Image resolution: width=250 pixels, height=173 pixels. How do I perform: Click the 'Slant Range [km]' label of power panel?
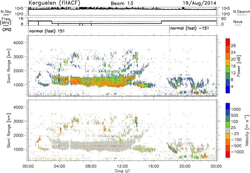9,66
